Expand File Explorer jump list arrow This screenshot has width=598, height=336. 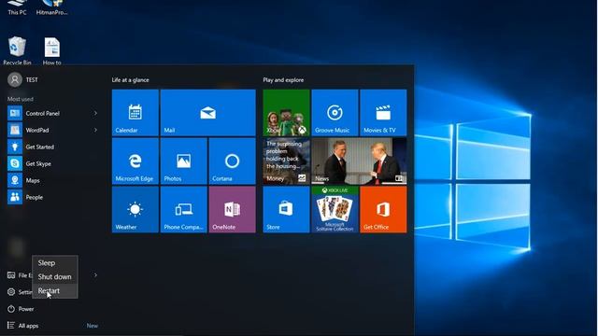95,275
